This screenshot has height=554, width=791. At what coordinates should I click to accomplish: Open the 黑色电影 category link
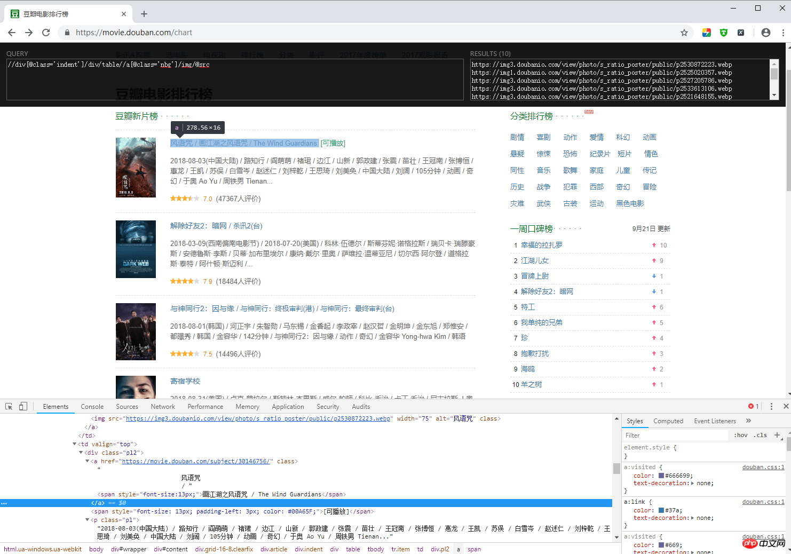(x=630, y=203)
